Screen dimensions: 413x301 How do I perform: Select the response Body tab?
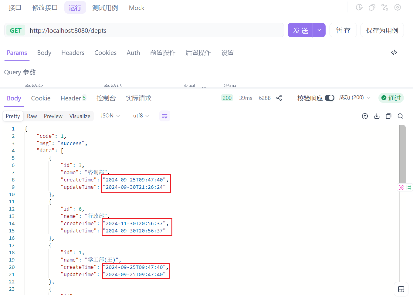point(14,98)
